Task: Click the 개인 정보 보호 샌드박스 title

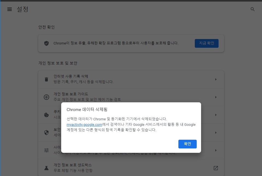Action: 73,165
